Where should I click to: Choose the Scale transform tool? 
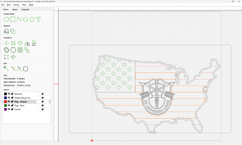point(13,43)
